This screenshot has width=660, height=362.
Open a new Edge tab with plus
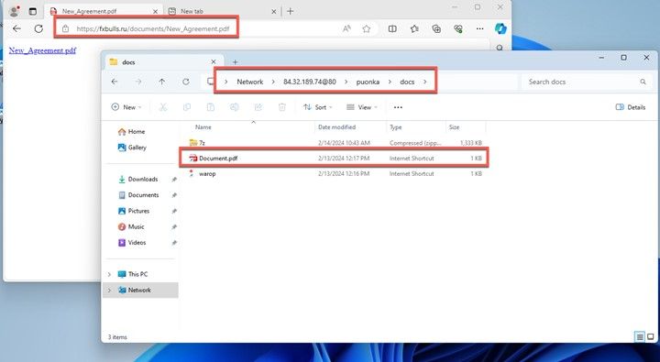290,11
